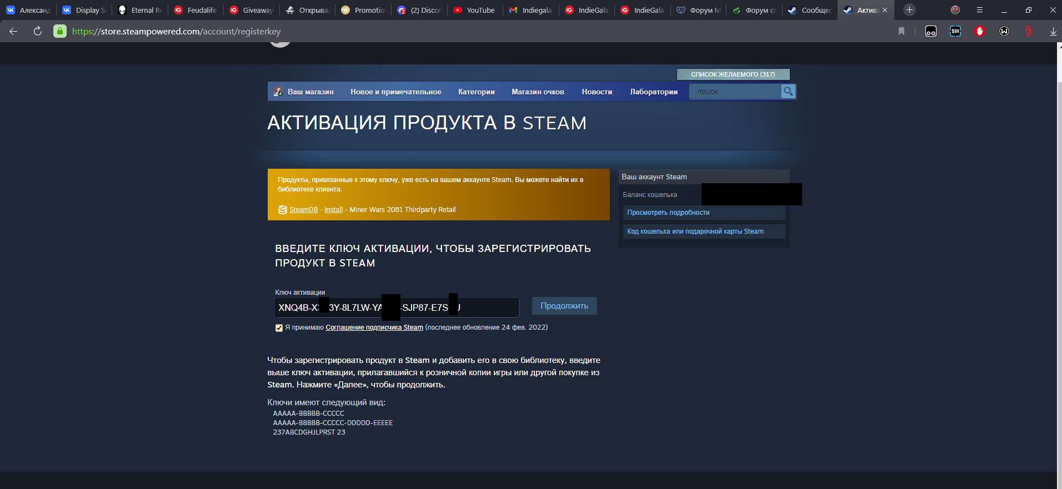Click the Баланс кошелька label
The image size is (1062, 489).
pyautogui.click(x=650, y=195)
